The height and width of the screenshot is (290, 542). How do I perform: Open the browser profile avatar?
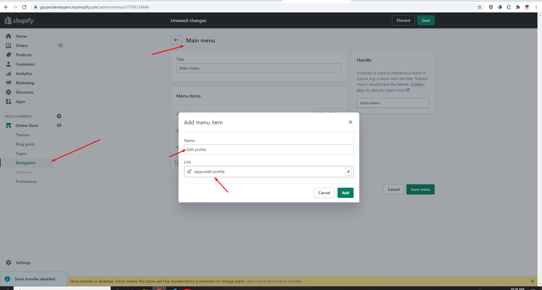click(x=527, y=7)
